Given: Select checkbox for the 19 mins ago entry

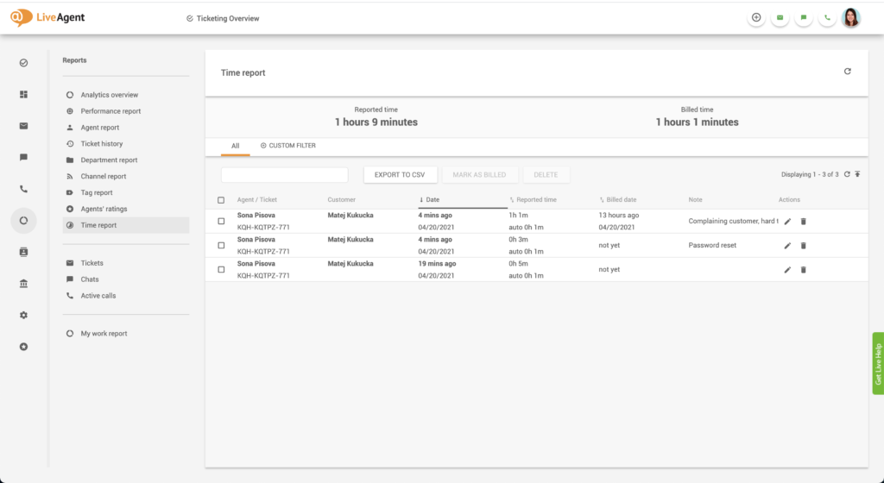Looking at the screenshot, I should (221, 270).
